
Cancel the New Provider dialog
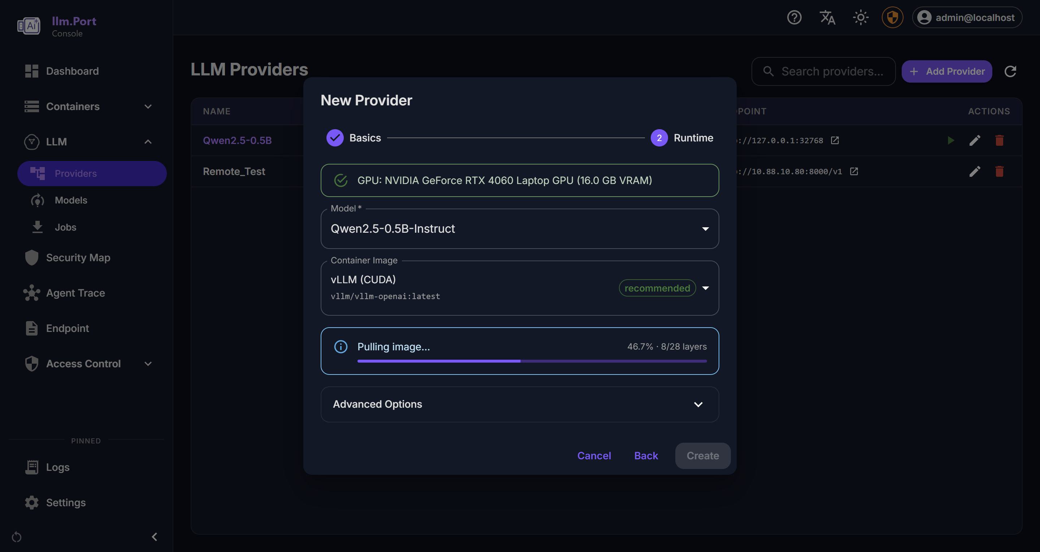coord(594,456)
